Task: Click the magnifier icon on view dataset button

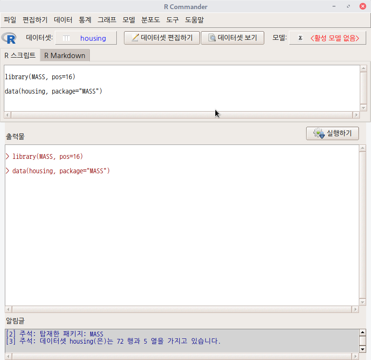Action: [x=212, y=37]
